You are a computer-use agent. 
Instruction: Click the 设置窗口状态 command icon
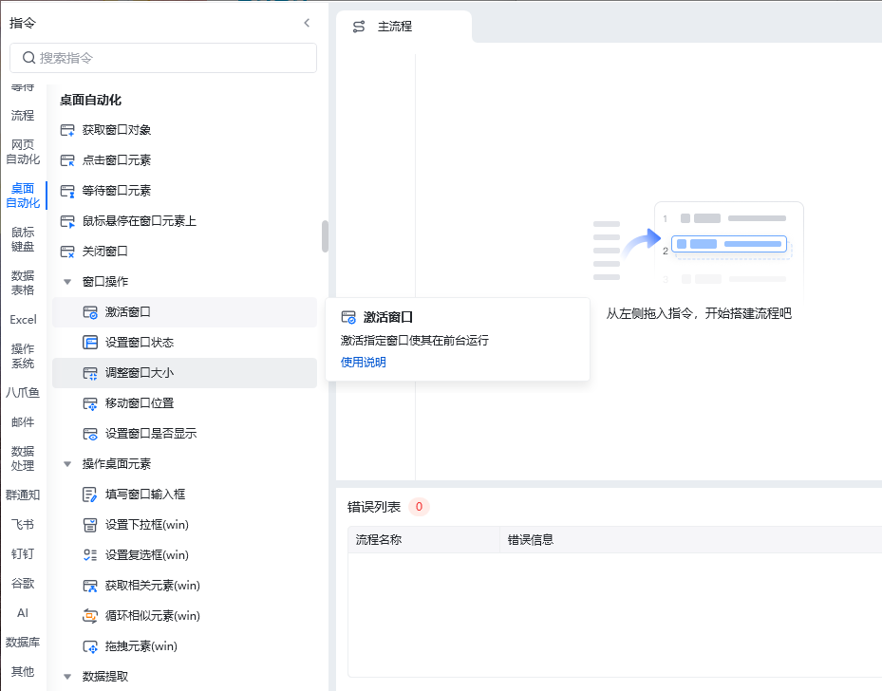pyautogui.click(x=90, y=343)
